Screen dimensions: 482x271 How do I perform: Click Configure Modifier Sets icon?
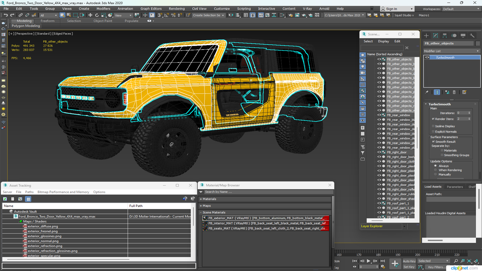464,92
